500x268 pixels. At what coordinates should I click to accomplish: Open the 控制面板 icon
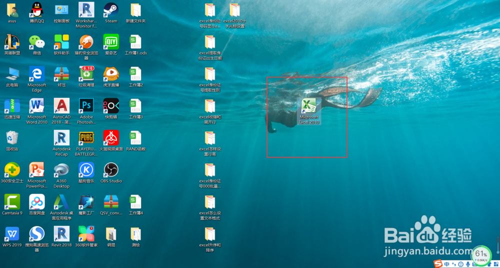tap(61, 13)
